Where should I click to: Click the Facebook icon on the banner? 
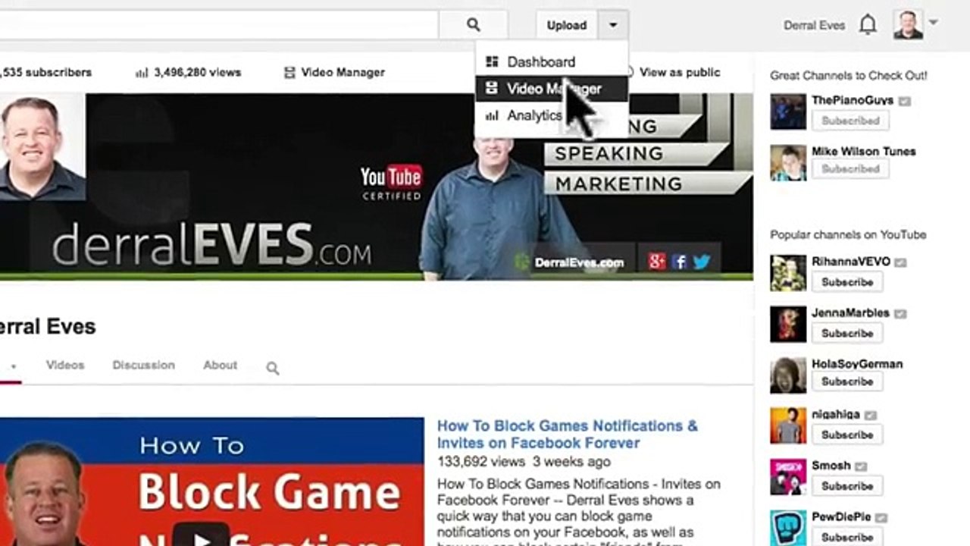[679, 262]
